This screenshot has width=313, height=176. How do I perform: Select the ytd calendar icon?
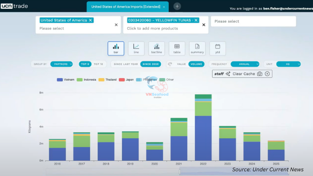click(x=218, y=48)
